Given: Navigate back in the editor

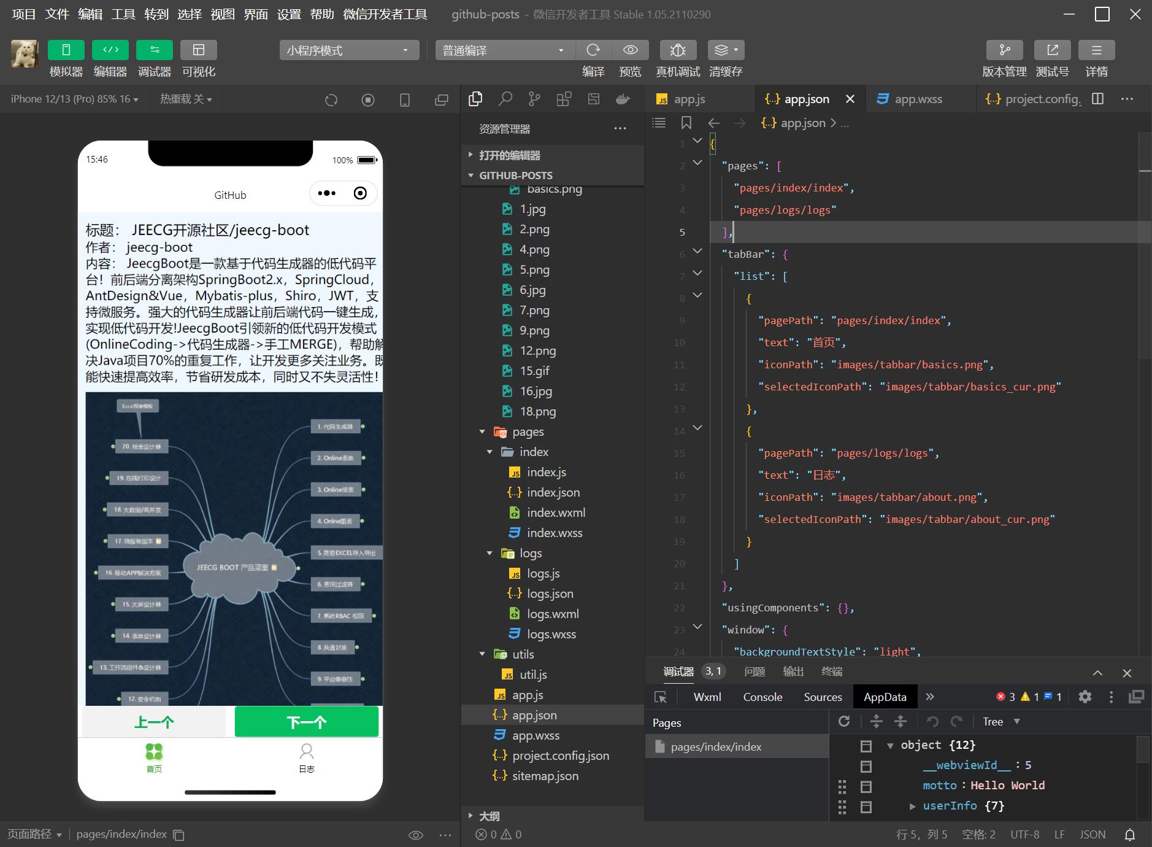Looking at the screenshot, I should [x=714, y=123].
